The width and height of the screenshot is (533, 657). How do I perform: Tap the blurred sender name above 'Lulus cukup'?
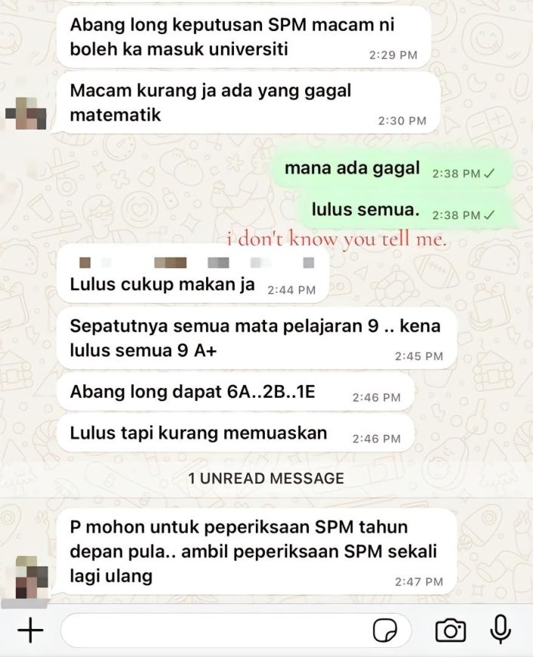click(197, 263)
